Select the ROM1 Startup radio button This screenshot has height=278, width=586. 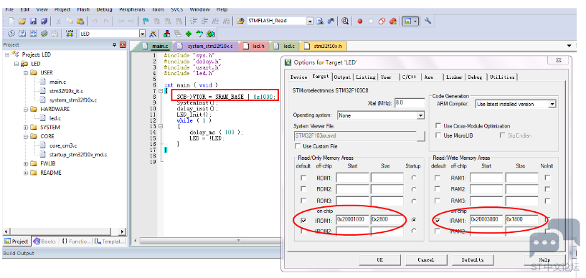[414, 178]
